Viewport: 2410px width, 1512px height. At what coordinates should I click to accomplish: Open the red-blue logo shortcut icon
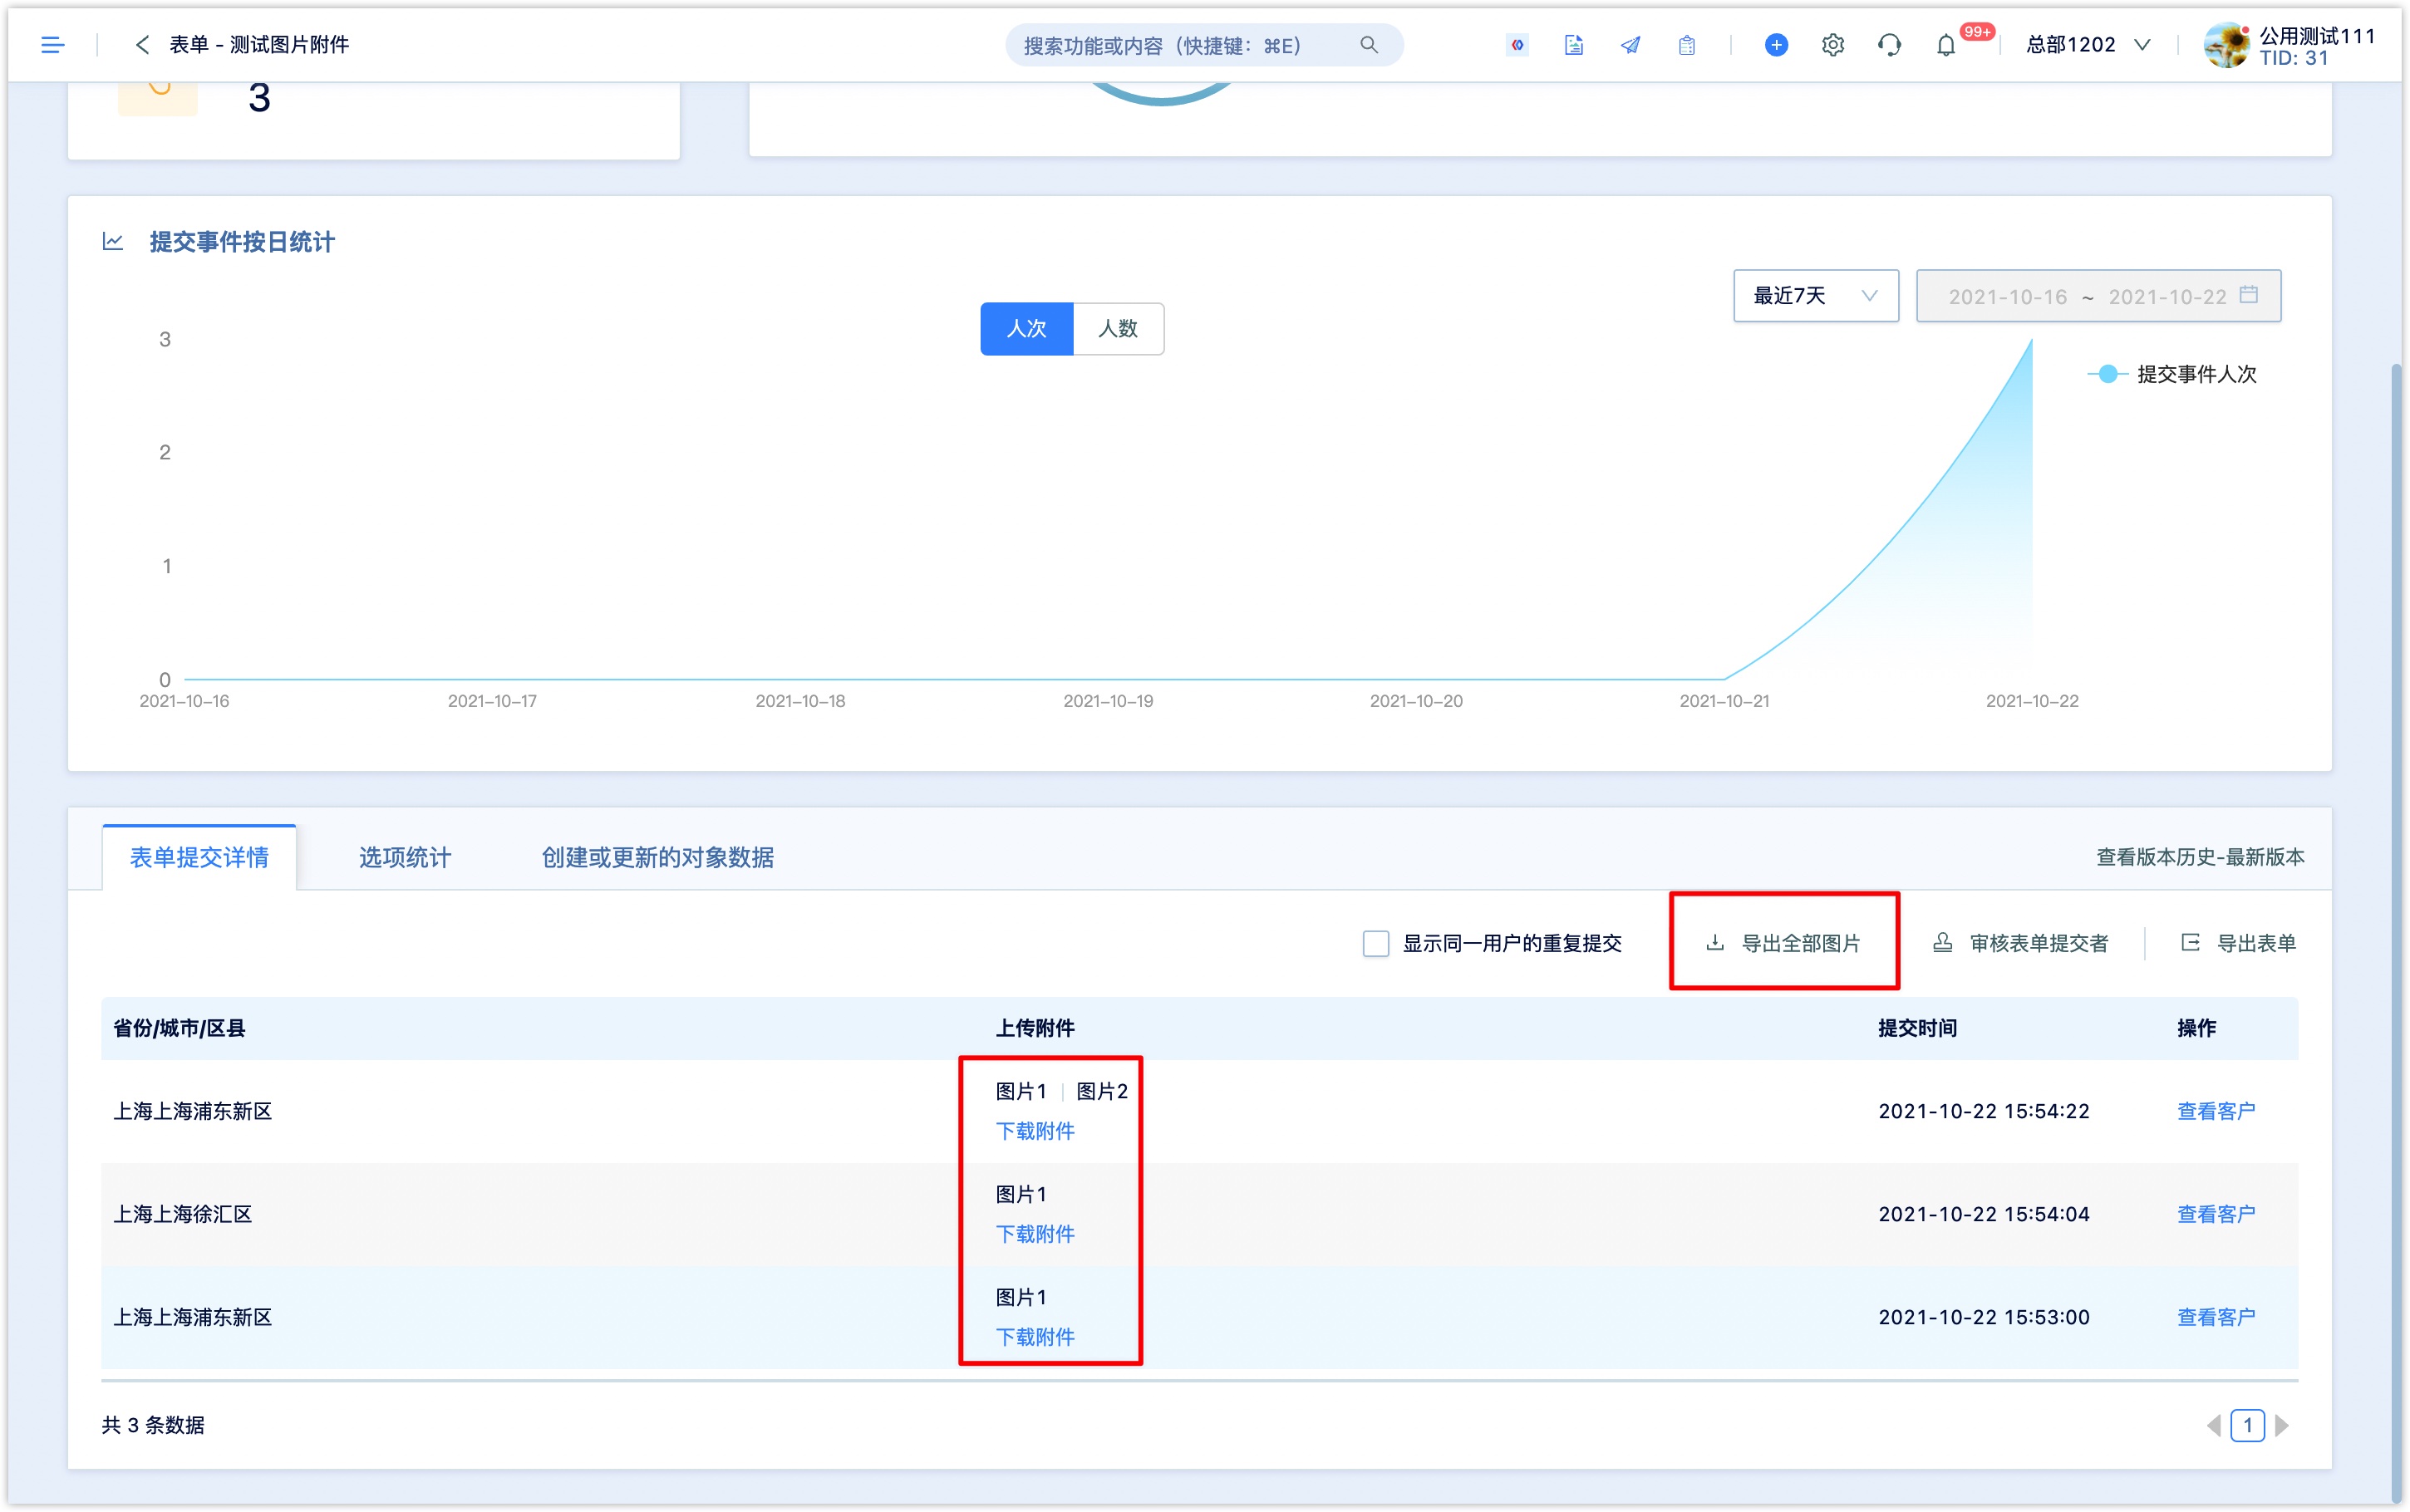tap(1517, 45)
